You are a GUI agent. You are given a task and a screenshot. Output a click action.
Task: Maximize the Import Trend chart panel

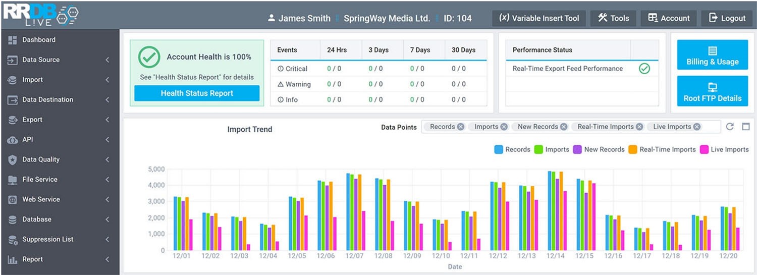coord(746,127)
